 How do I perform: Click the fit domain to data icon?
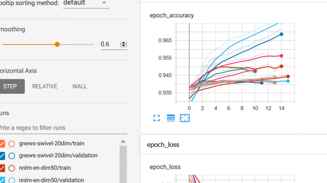[184, 118]
